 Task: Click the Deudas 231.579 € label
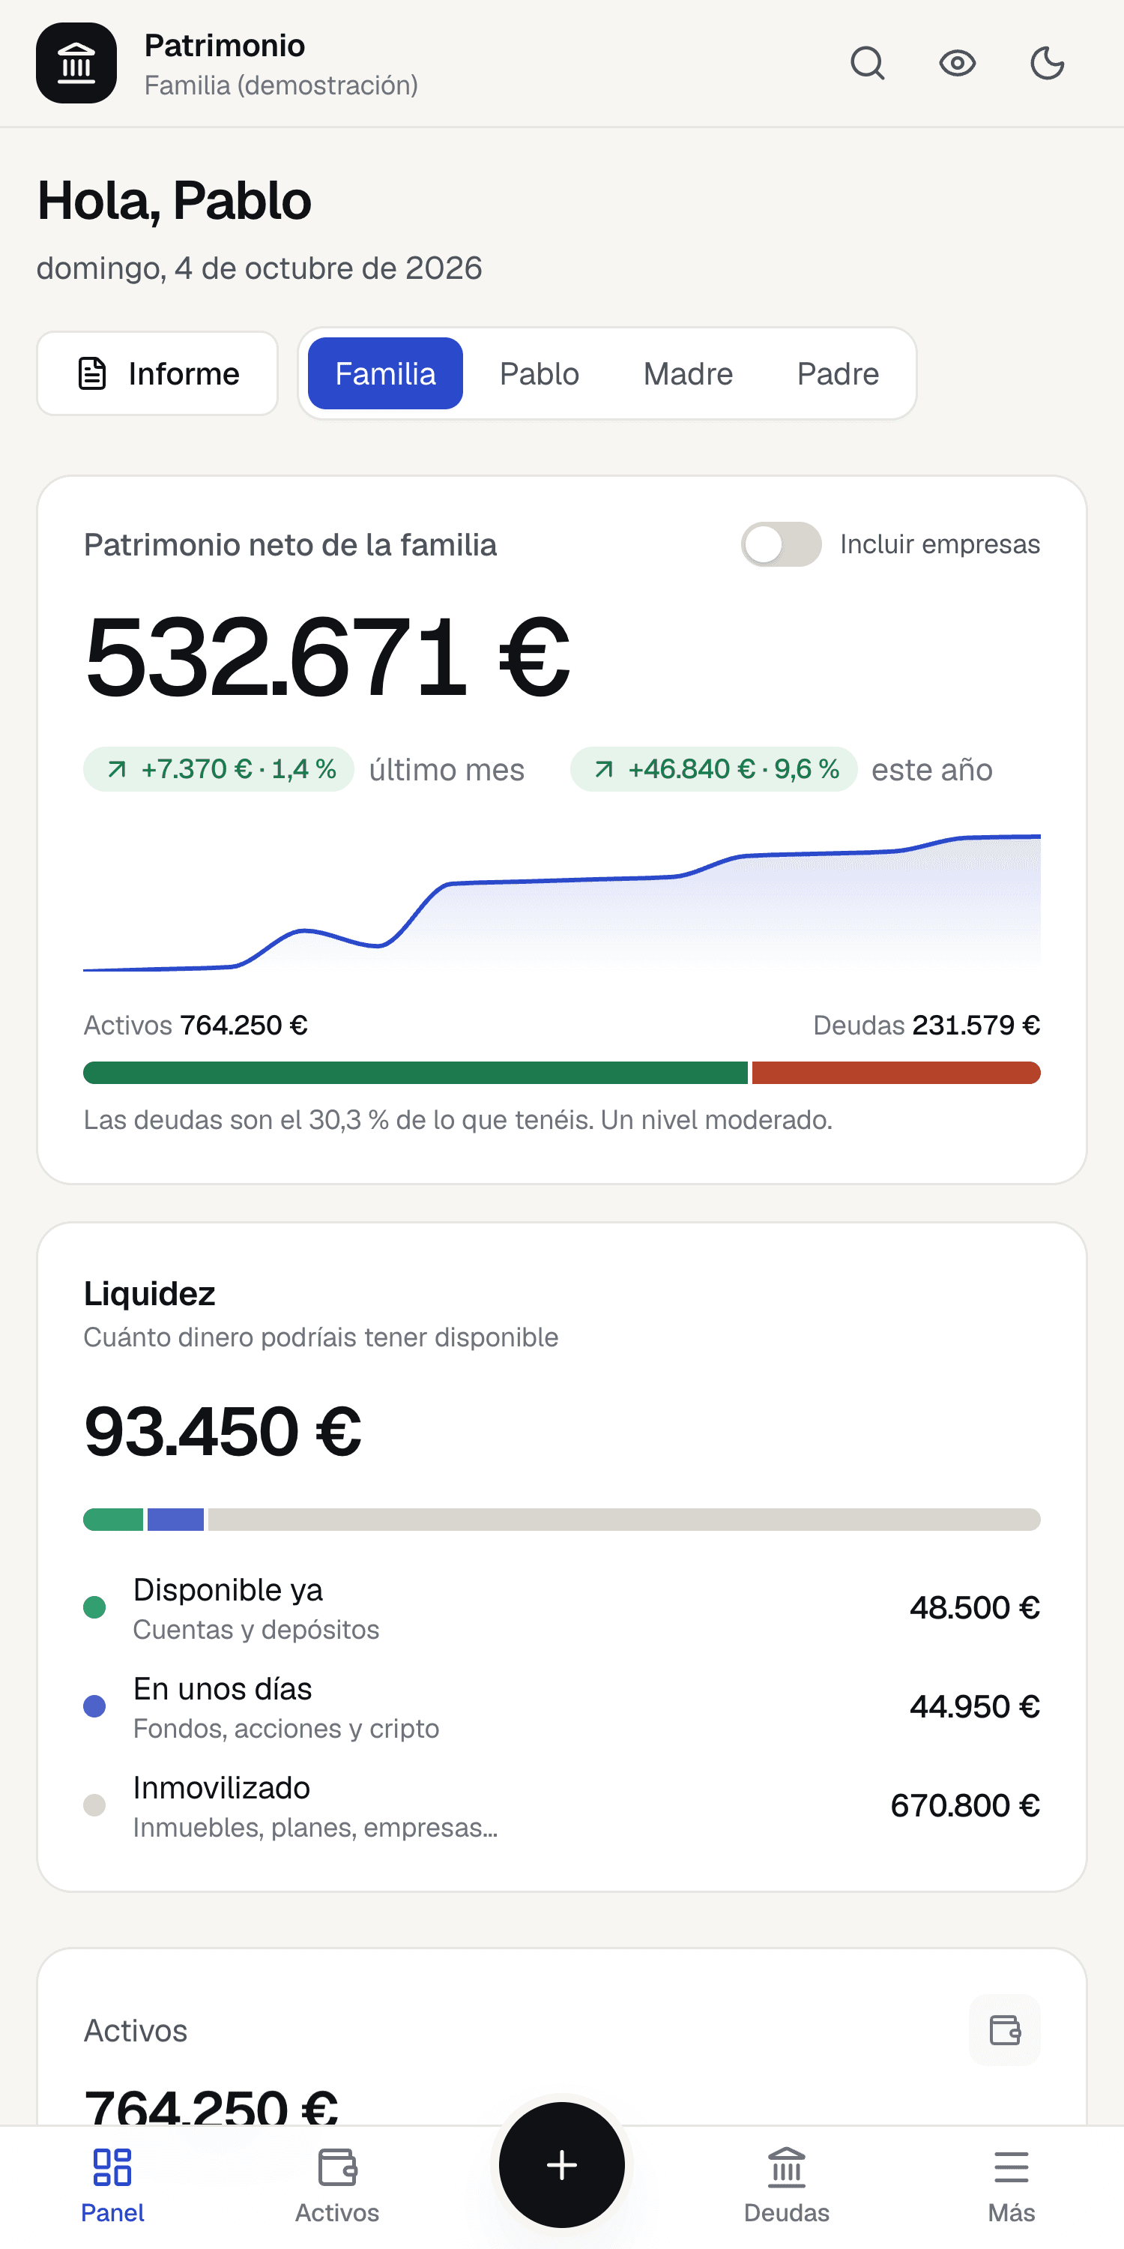click(927, 1025)
